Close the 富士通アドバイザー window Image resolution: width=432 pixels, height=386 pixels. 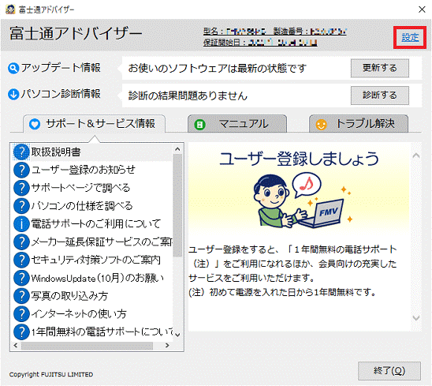click(422, 9)
